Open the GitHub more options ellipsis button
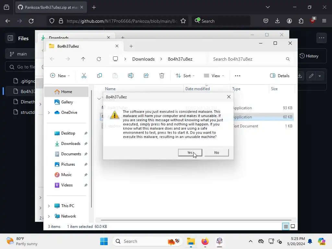Screen dimensions: 332x249 click(x=321, y=38)
